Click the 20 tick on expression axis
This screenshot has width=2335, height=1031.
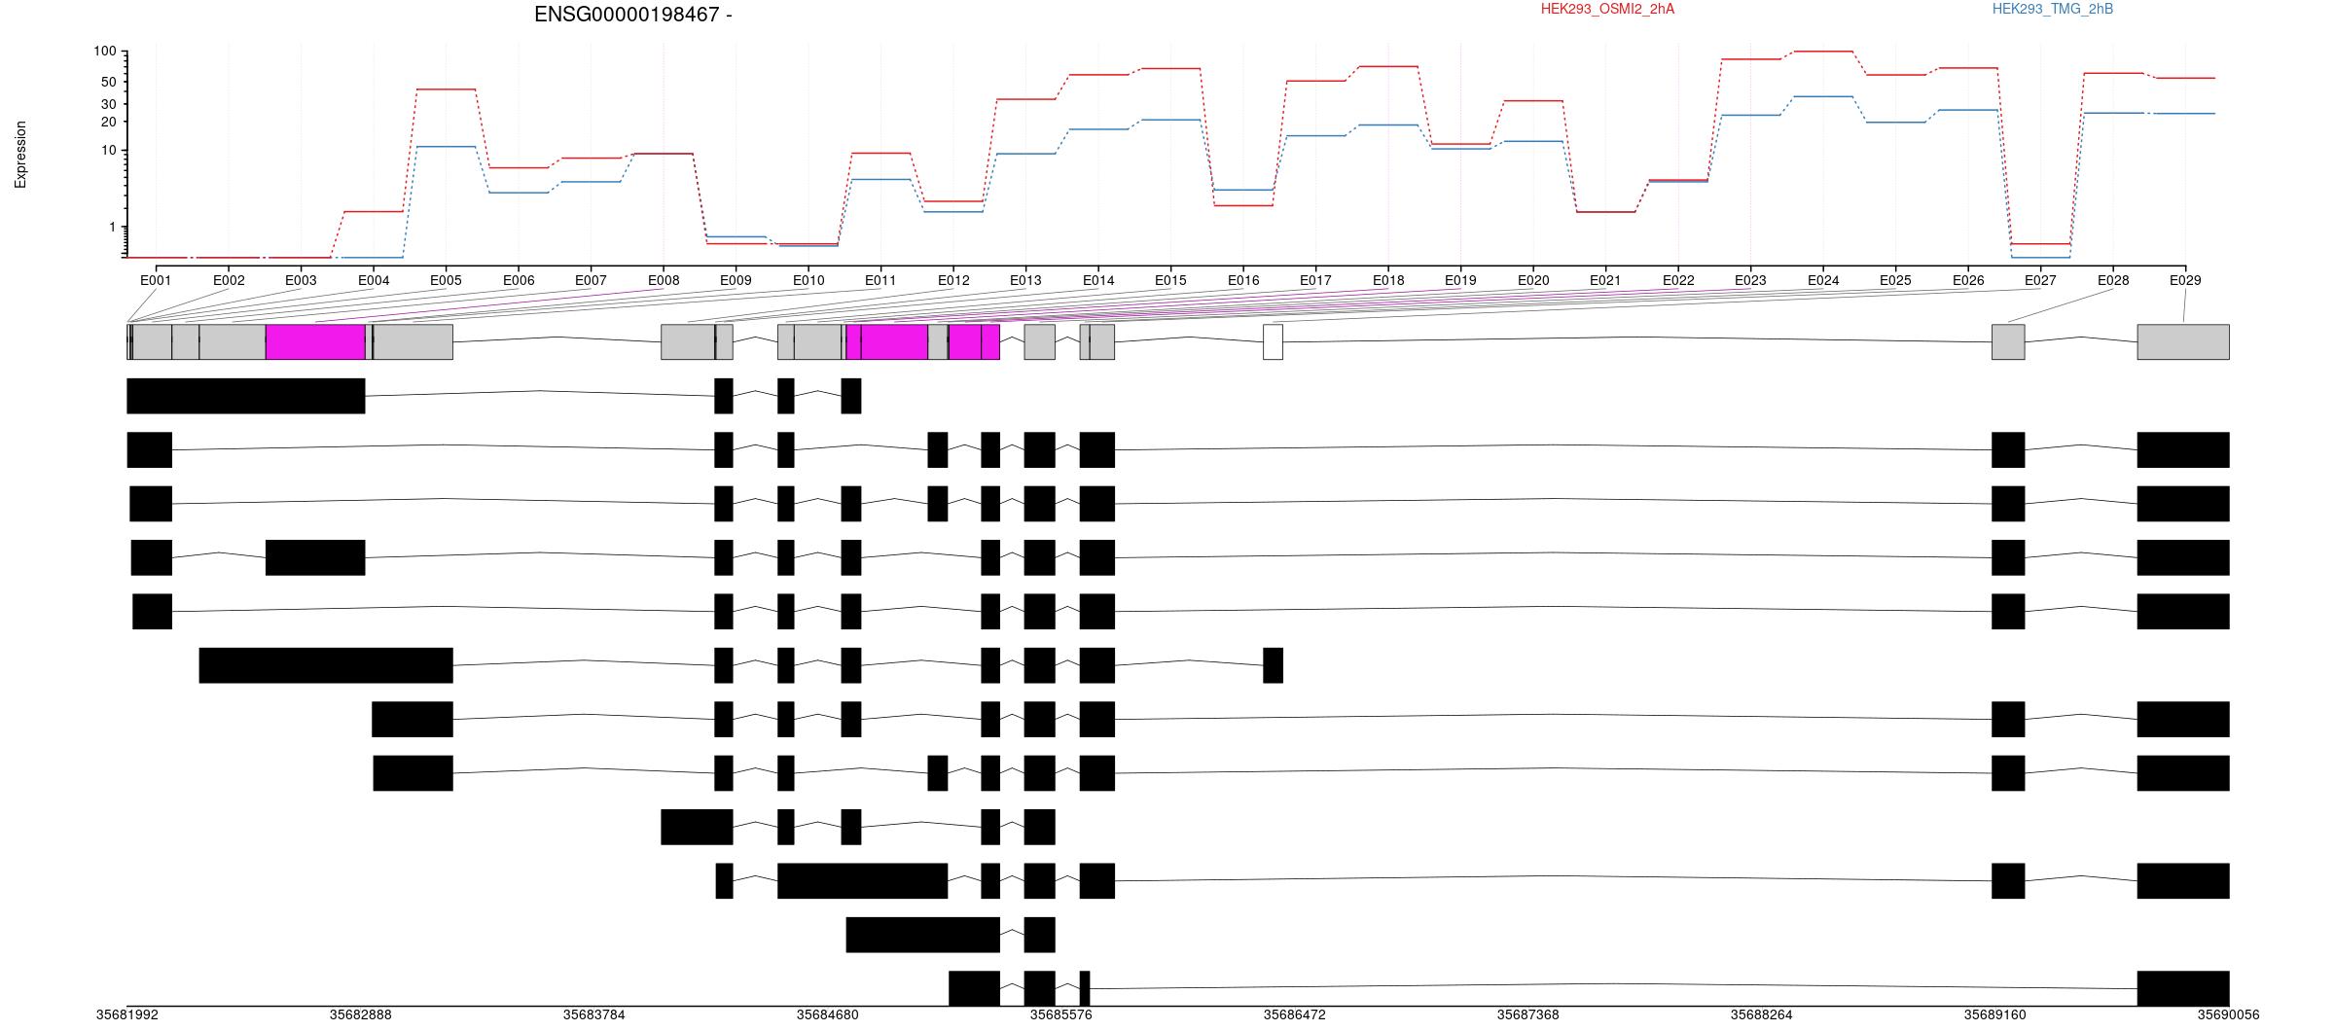click(109, 122)
